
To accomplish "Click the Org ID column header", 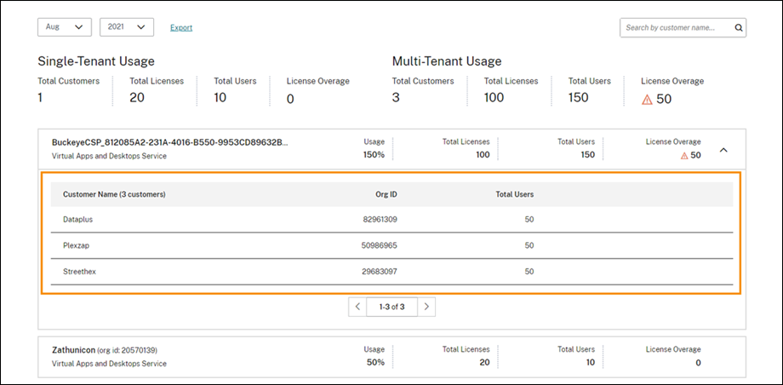I will click(x=386, y=194).
